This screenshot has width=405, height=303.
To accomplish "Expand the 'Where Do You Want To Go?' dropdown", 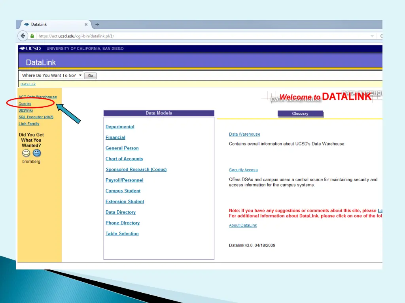I will click(x=52, y=75).
